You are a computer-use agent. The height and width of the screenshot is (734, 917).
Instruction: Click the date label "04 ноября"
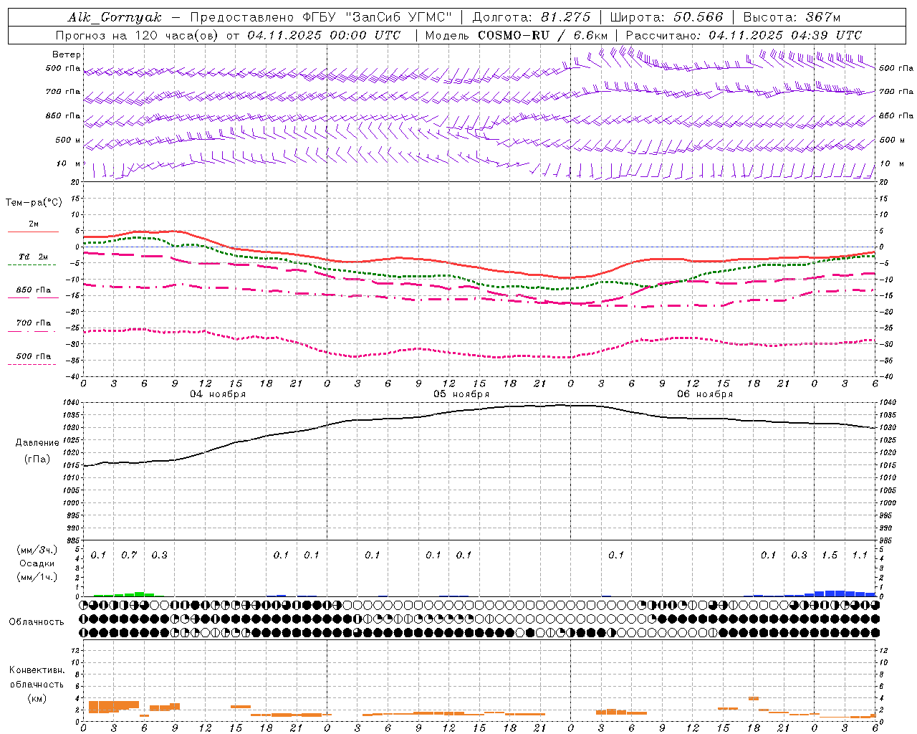tap(218, 394)
